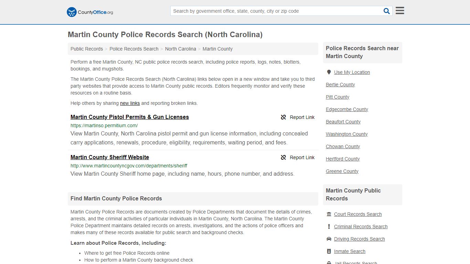This screenshot has height=264, width=470.
Task: Open Inmate Search link
Action: point(350,251)
